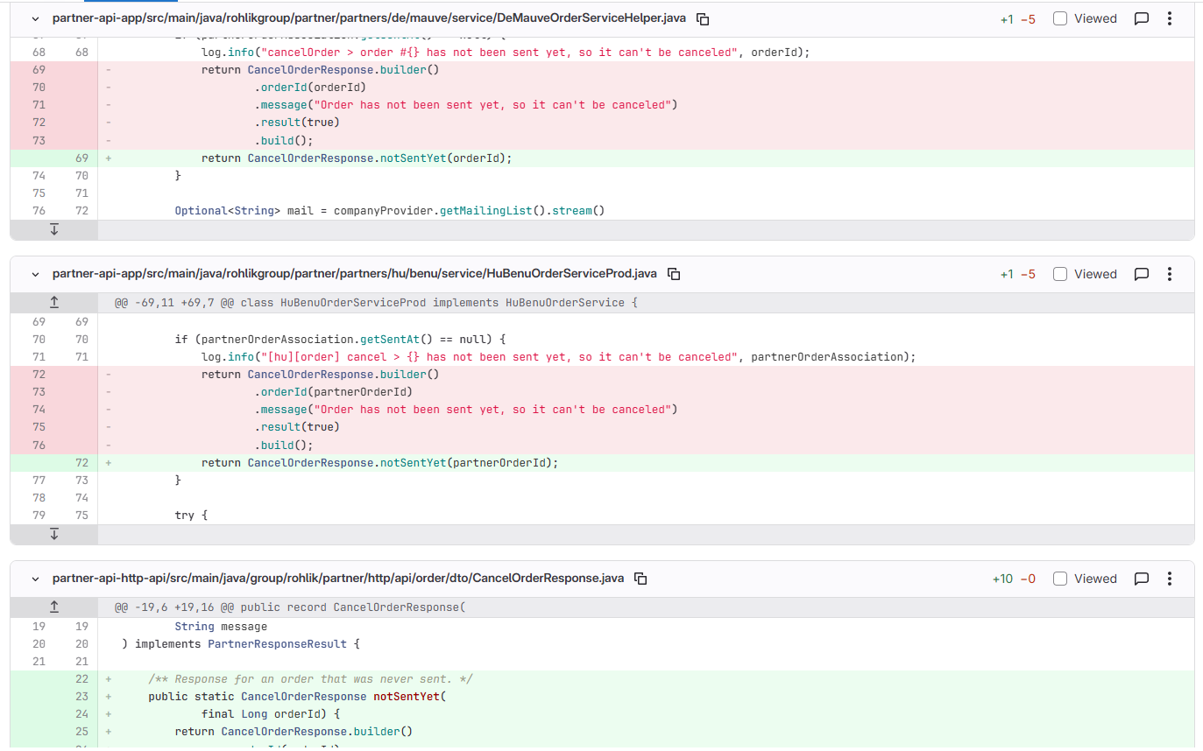1203x751 pixels.
Task: Click hunk header for HuBenuOrderServiceProd class
Action: tap(376, 302)
